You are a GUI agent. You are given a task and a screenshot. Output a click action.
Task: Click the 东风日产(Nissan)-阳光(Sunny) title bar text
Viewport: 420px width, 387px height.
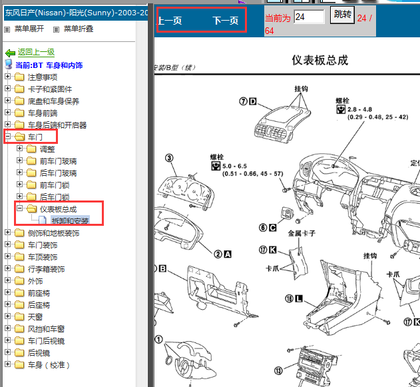tap(77, 13)
